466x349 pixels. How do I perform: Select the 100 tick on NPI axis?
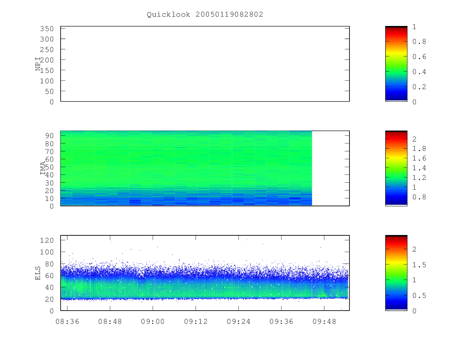[47, 81]
